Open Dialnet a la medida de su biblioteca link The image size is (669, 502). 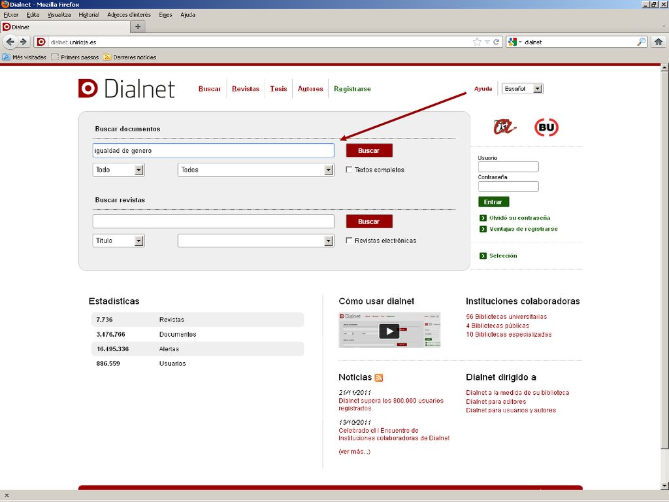[517, 393]
